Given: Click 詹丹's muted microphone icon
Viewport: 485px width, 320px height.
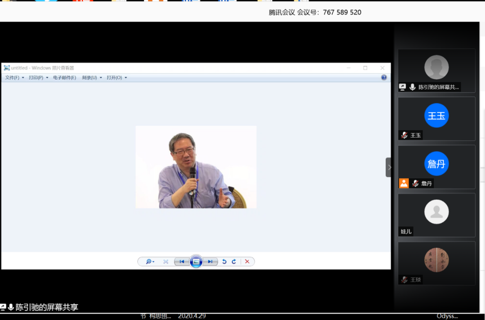Looking at the screenshot, I should (415, 183).
